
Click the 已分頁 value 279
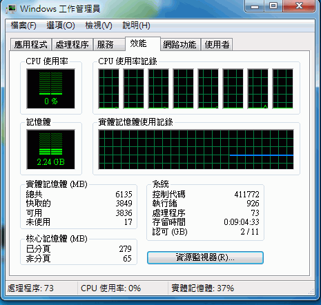point(126,249)
